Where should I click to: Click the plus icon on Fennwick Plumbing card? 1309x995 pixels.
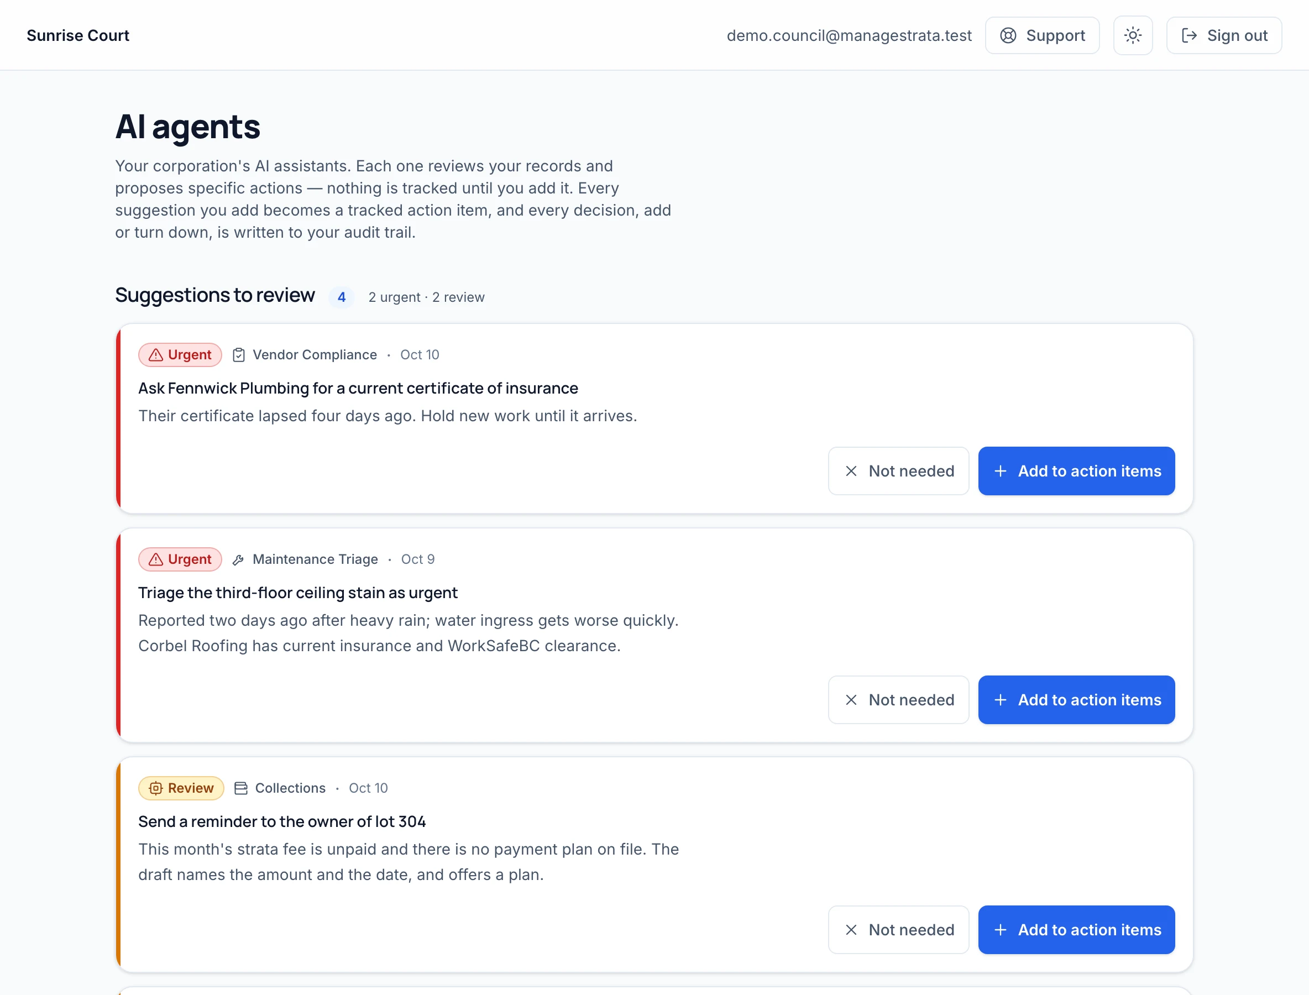coord(1001,471)
